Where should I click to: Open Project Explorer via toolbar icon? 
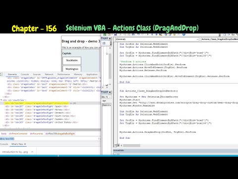[166, 34]
